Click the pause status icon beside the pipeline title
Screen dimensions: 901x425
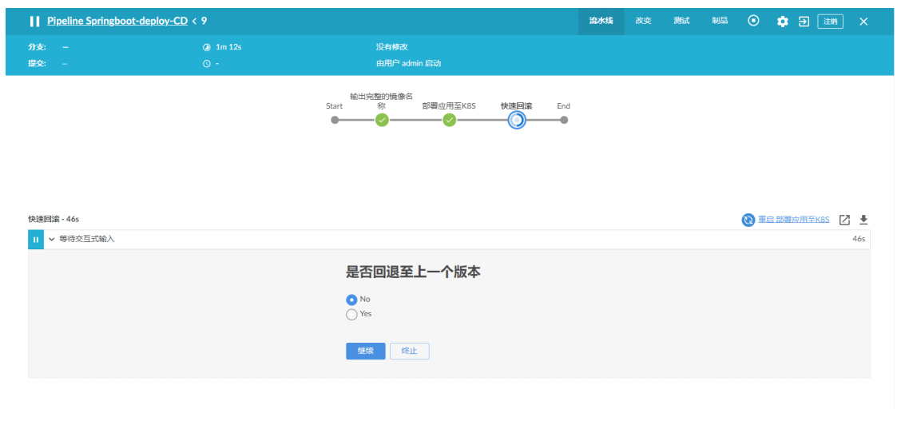point(34,22)
